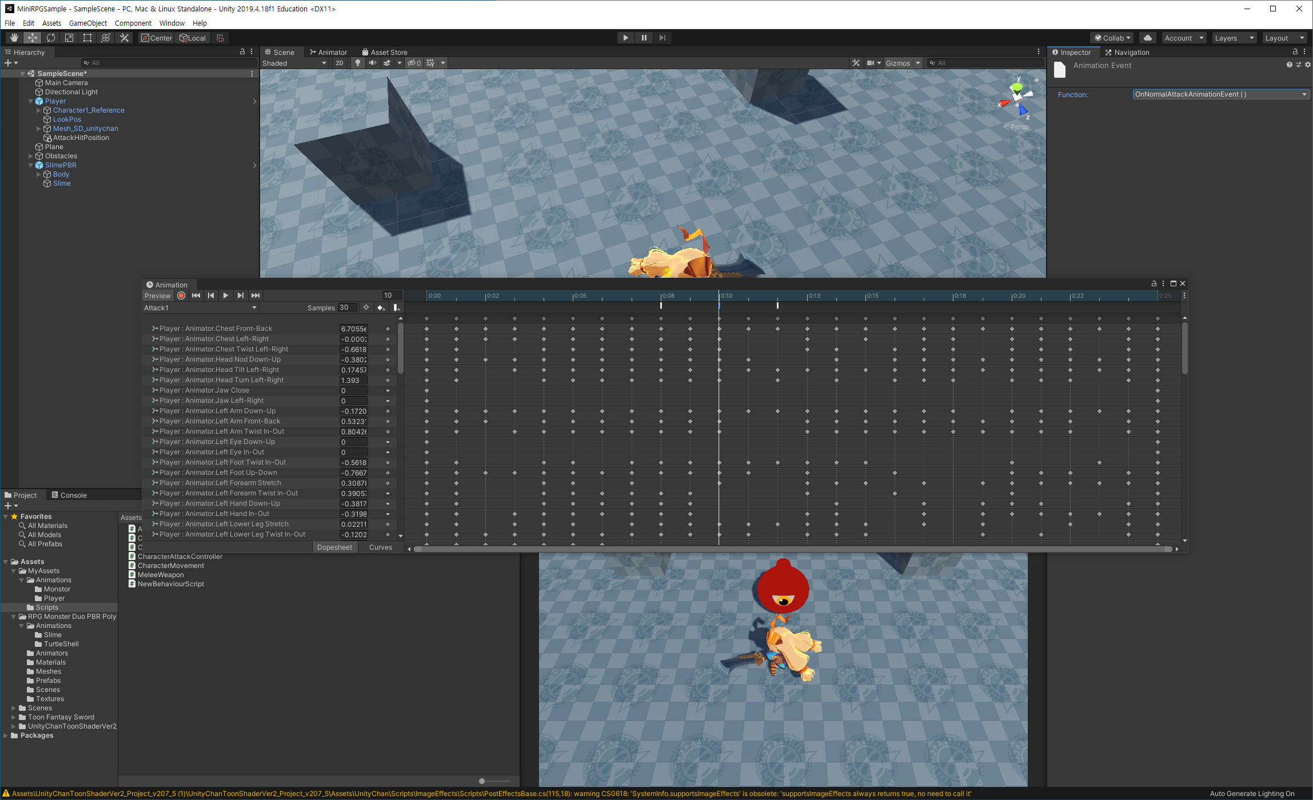
Task: Switch to Dopesheet view
Action: tap(335, 547)
